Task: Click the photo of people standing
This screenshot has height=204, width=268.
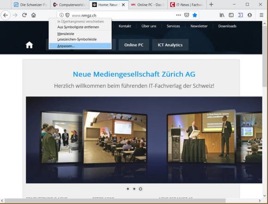Action: [62, 138]
